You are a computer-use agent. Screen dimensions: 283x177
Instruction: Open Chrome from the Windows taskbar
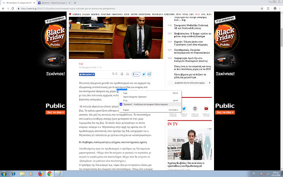49,173
